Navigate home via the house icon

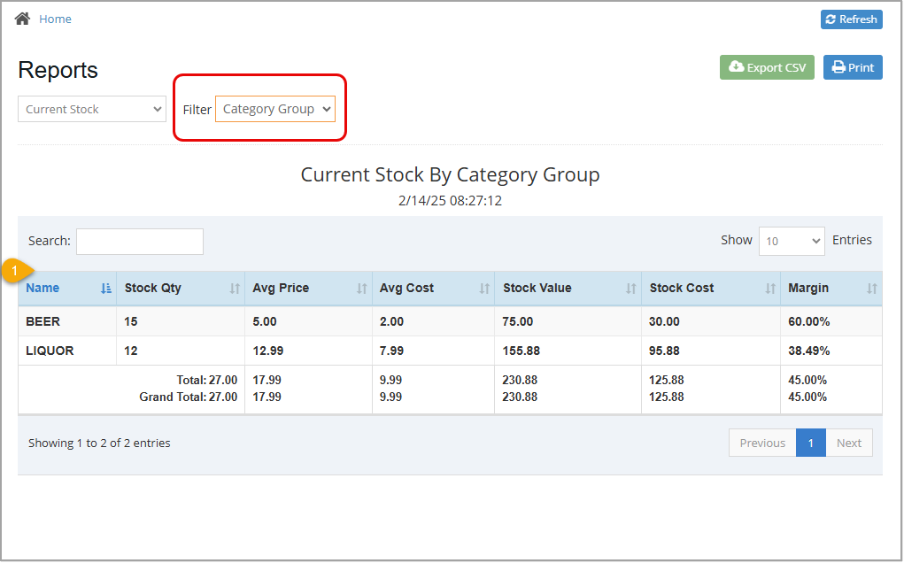point(21,18)
